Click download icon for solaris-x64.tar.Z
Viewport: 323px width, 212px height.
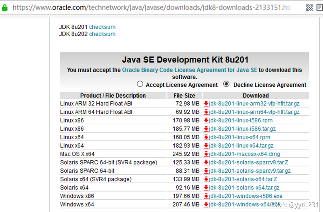206,179
